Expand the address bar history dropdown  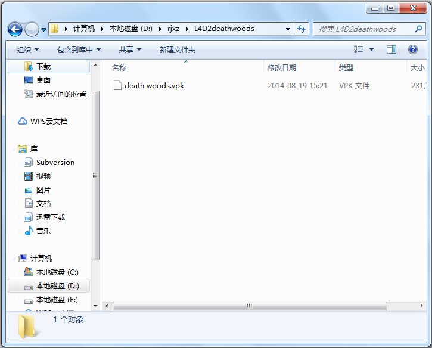pyautogui.click(x=288, y=29)
